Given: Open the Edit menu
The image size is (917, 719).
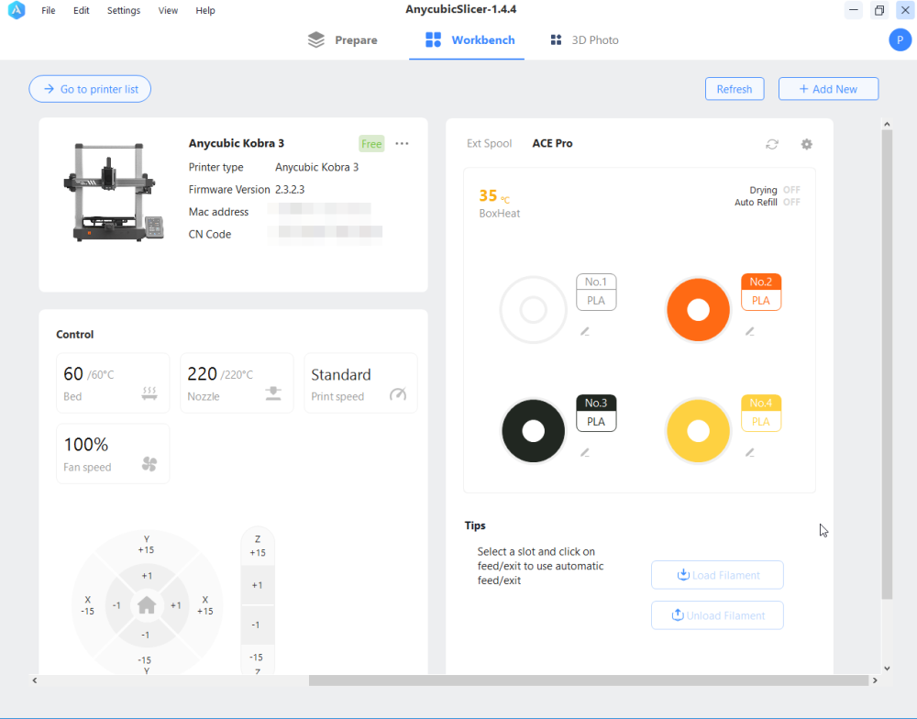Looking at the screenshot, I should tap(82, 10).
